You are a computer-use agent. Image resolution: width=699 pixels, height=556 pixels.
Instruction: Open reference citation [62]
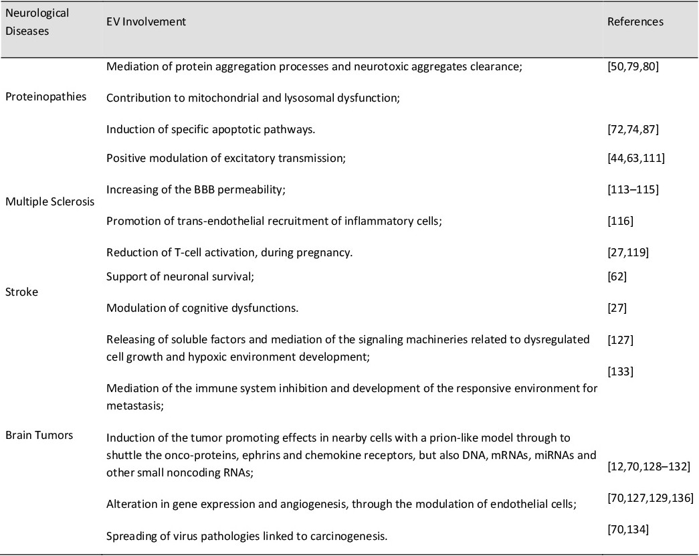(617, 277)
